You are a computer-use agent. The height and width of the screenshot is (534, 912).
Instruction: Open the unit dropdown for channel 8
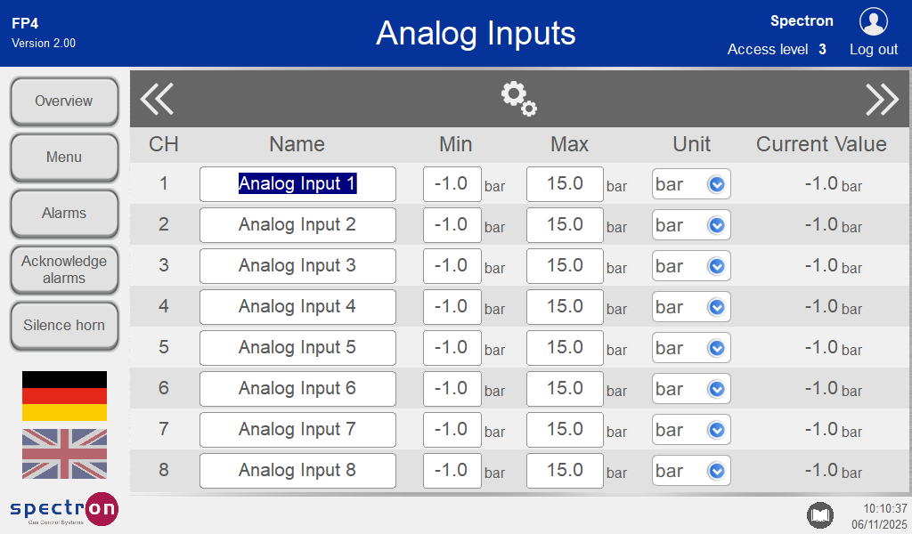pyautogui.click(x=691, y=471)
